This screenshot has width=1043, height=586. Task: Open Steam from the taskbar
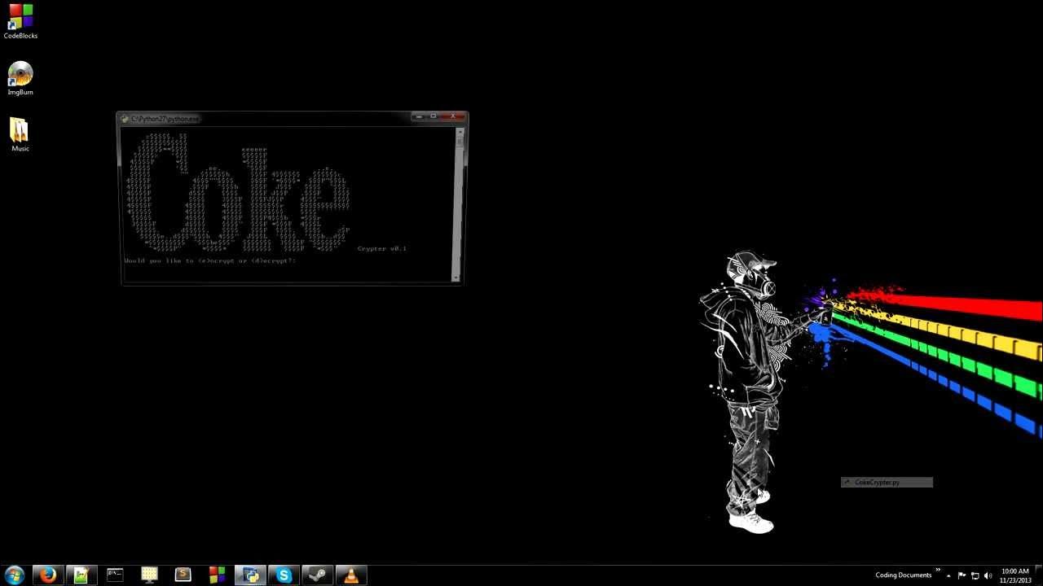click(x=318, y=575)
